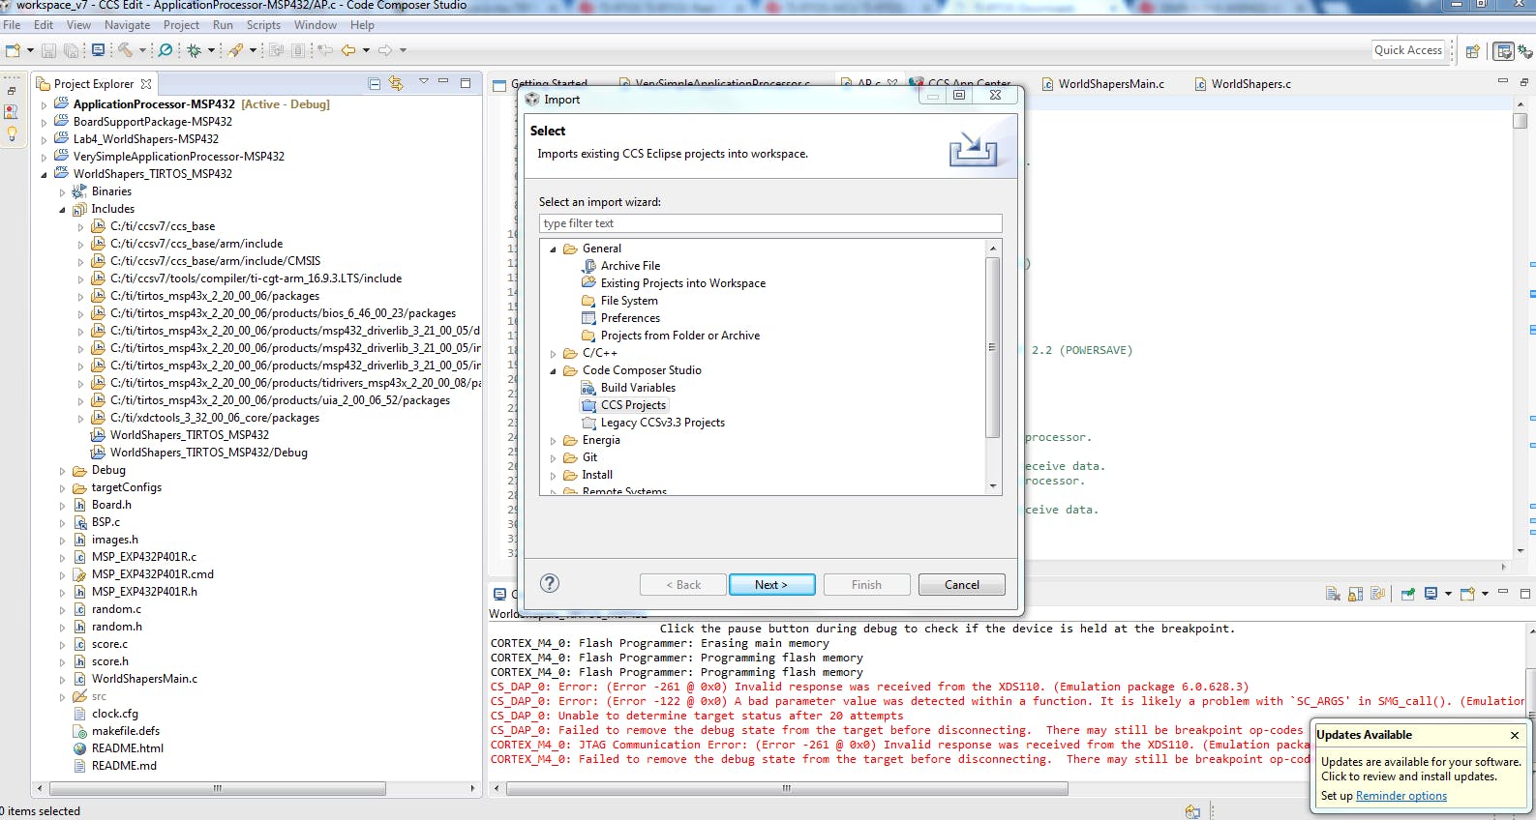1536x820 pixels.
Task: Click the Forward navigation arrow icon
Action: 385,50
